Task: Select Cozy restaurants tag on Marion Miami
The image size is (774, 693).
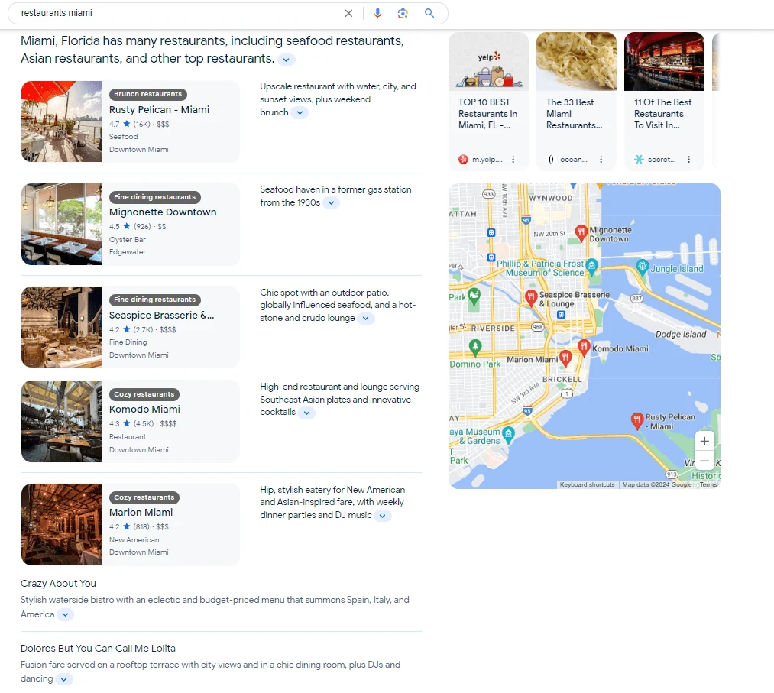Action: click(x=144, y=497)
